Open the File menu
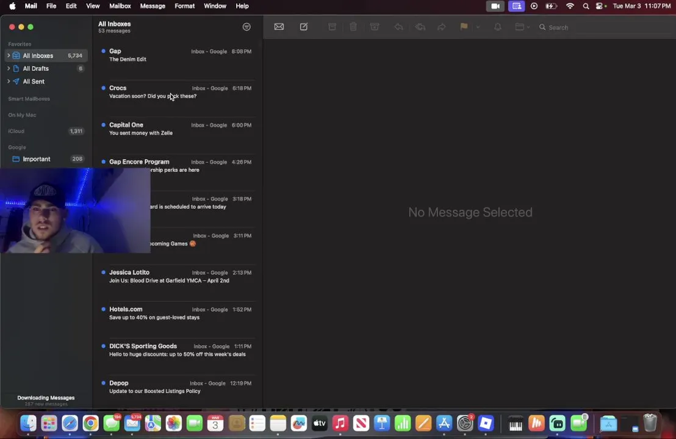This screenshot has height=439, width=676. 51,6
